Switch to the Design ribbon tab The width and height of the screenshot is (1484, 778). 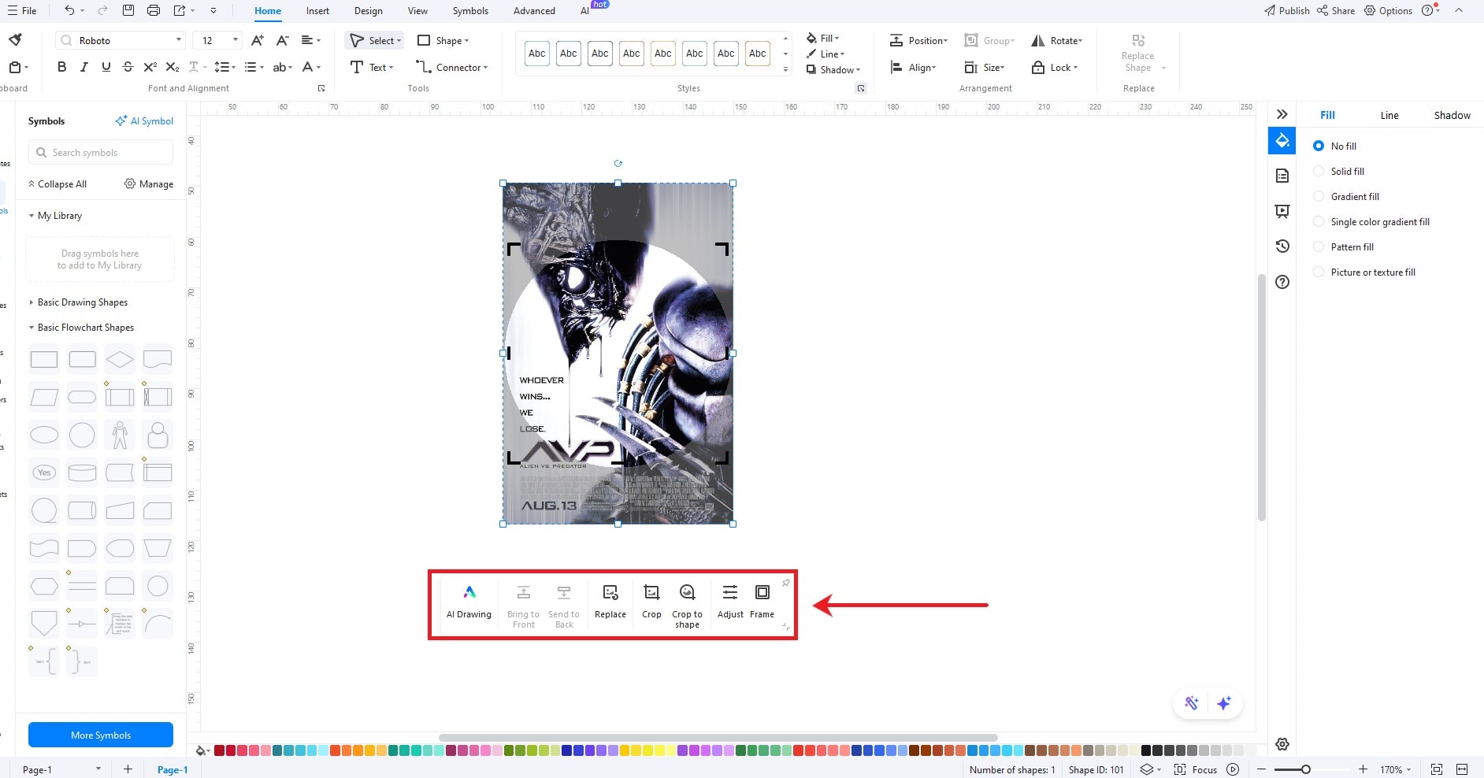click(368, 11)
